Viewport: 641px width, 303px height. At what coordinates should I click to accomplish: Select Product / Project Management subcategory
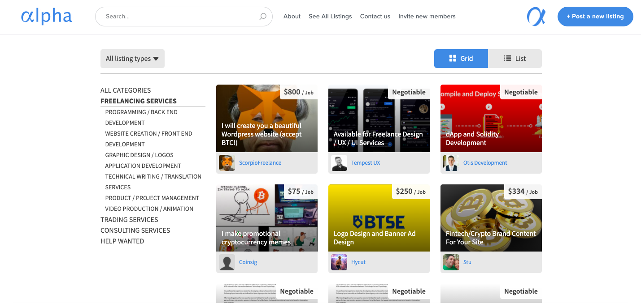[152, 198]
